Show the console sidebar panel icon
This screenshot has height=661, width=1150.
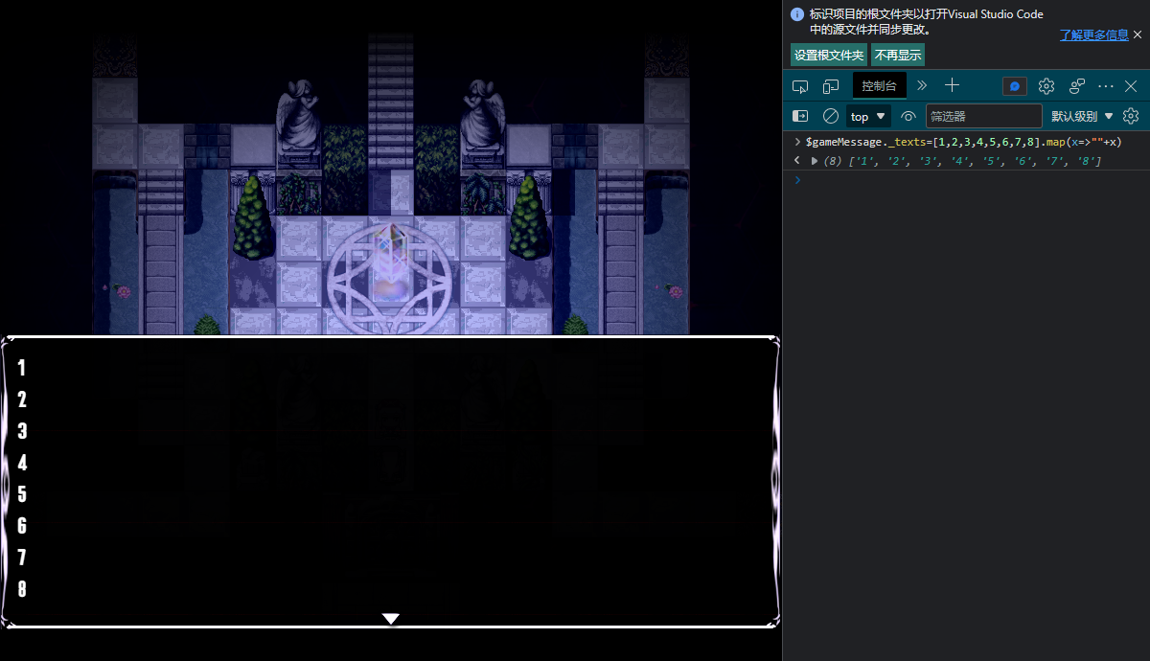click(x=800, y=116)
